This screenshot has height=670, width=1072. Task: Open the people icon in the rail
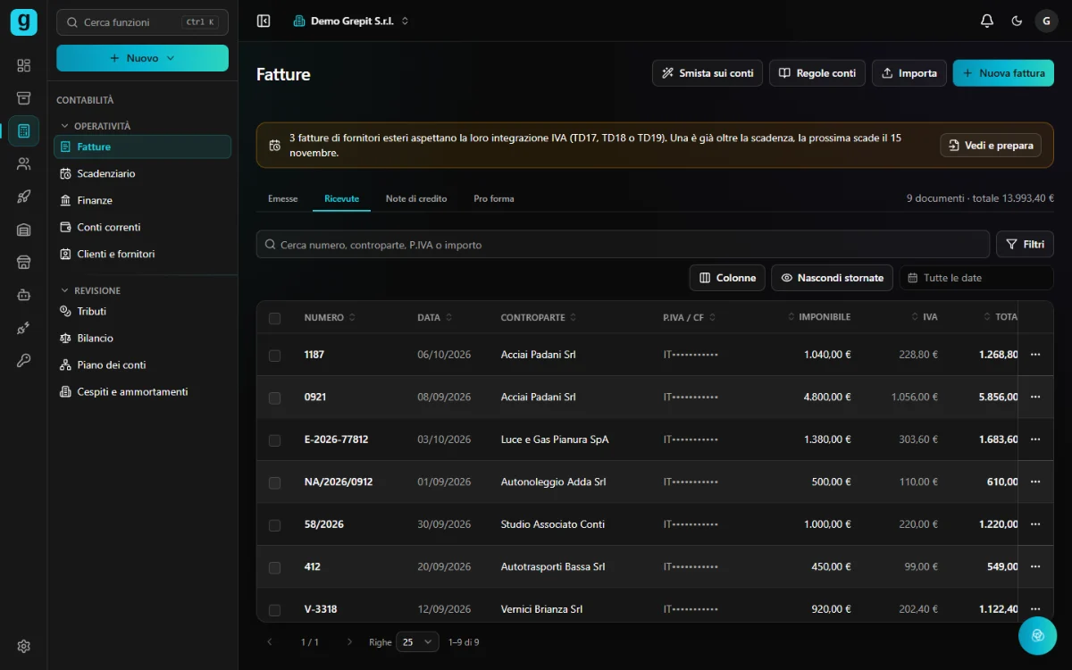click(23, 163)
